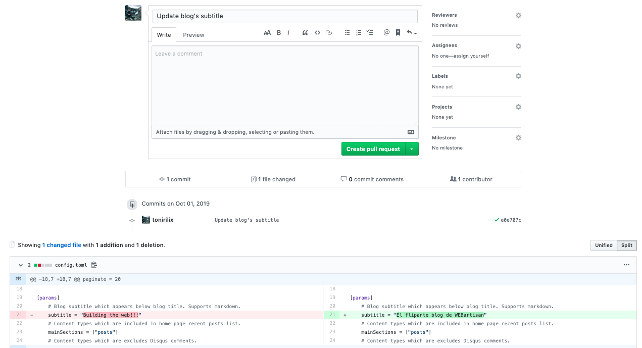Focus the pull request title field
This screenshot has width=642, height=348.
click(285, 16)
